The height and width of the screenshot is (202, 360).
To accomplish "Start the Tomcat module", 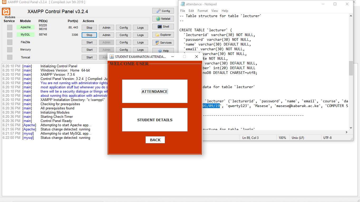I will 89,57.
